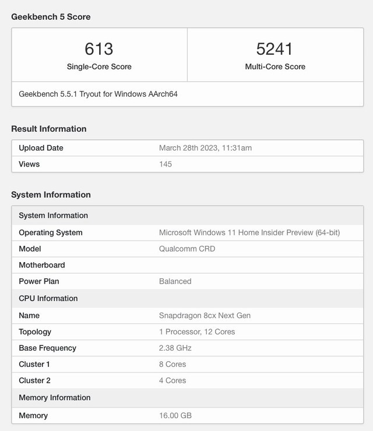Click the empty Motherboard row label
Image resolution: width=373 pixels, height=431 pixels.
coord(41,265)
